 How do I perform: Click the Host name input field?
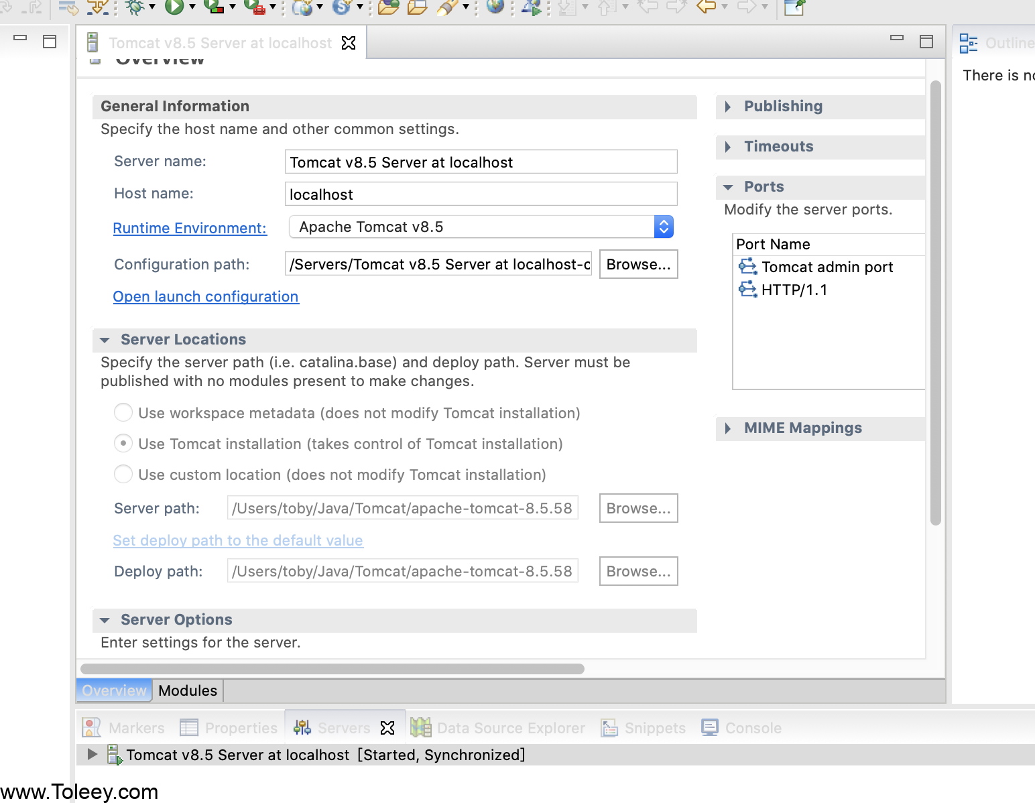(481, 194)
